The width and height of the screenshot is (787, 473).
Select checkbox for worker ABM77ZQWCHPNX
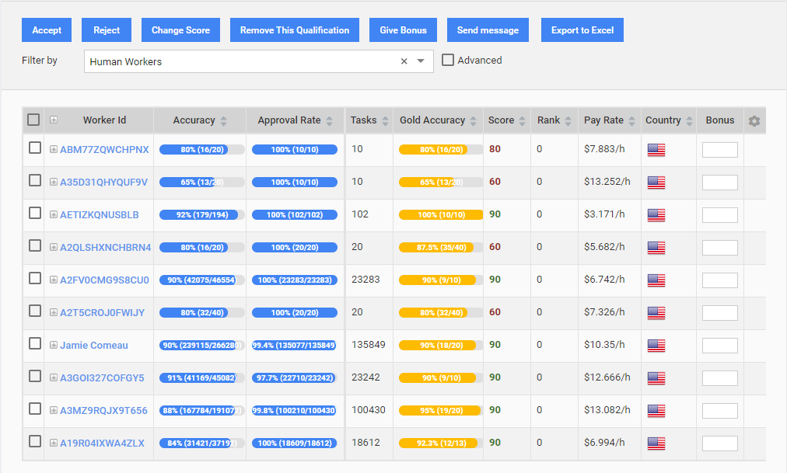pos(35,148)
